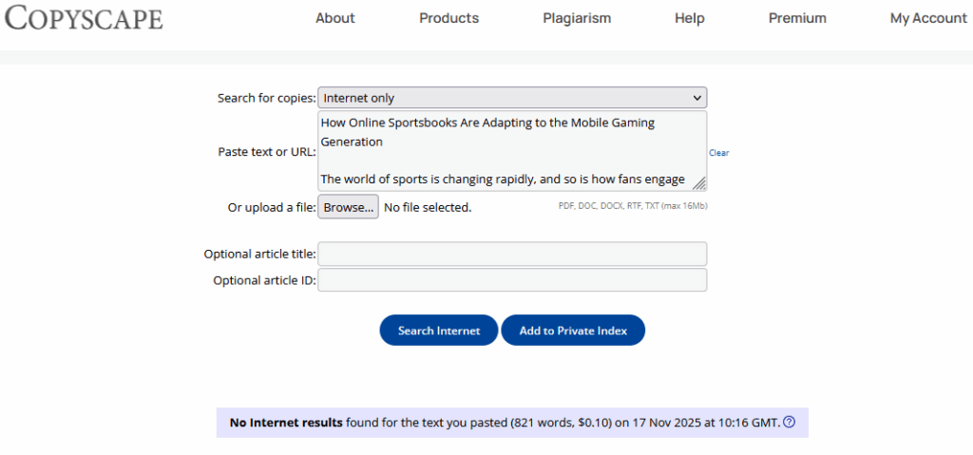Screen dimensions: 973x455
Task: Click the 'No Internet results' message text
Action: tap(286, 423)
